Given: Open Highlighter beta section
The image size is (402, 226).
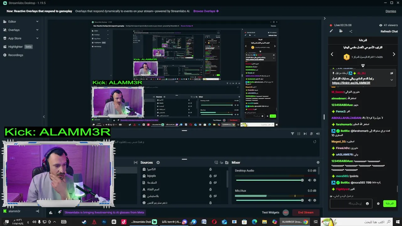Looking at the screenshot, I should pyautogui.click(x=18, y=47).
